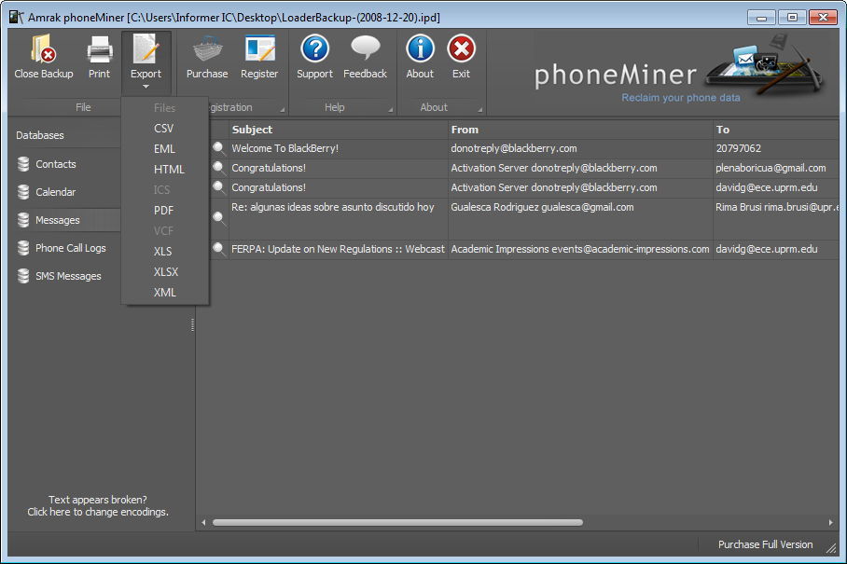Select CSV from the Export menu
847x564 pixels.
point(163,129)
